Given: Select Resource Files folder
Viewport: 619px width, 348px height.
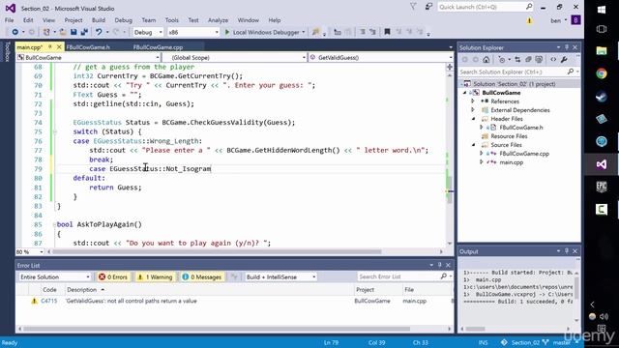Looking at the screenshot, I should point(509,136).
